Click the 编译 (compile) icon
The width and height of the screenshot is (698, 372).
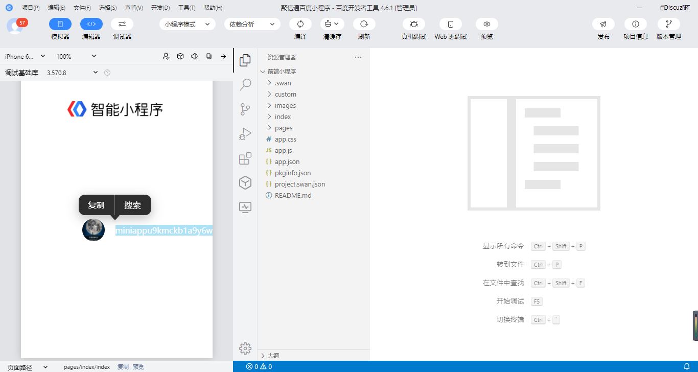pyautogui.click(x=300, y=25)
